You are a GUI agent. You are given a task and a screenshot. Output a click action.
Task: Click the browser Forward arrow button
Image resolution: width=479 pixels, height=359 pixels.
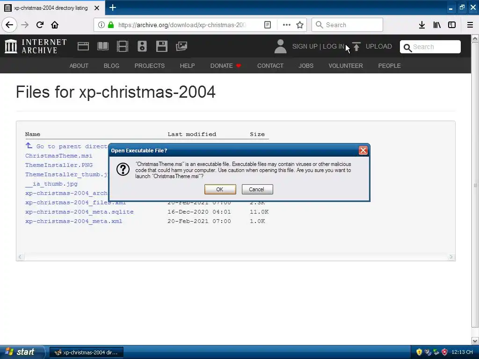pos(25,25)
